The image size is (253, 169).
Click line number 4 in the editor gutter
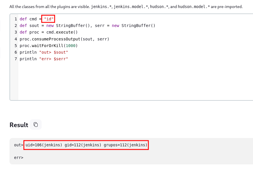coord(16,39)
